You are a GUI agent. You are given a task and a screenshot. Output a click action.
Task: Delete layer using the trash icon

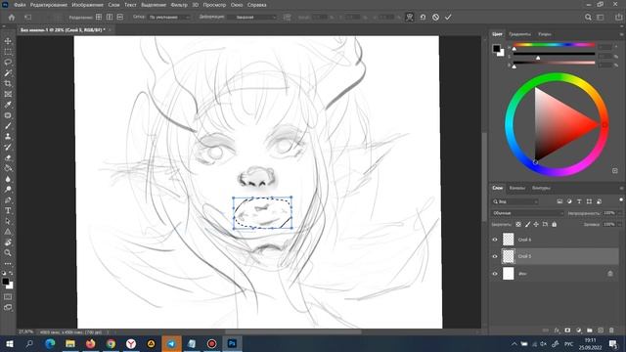coord(611,330)
